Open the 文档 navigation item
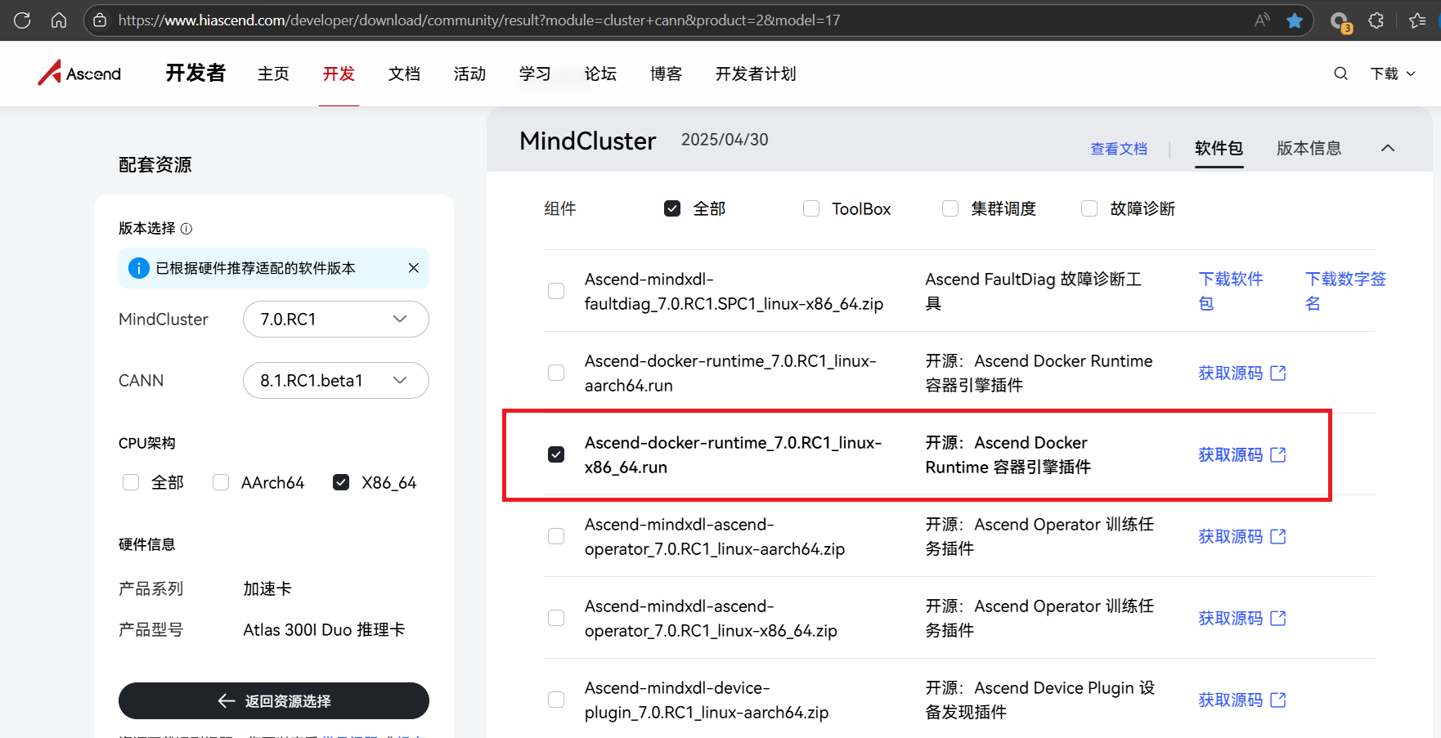Viewport: 1441px width, 738px height. click(x=404, y=74)
